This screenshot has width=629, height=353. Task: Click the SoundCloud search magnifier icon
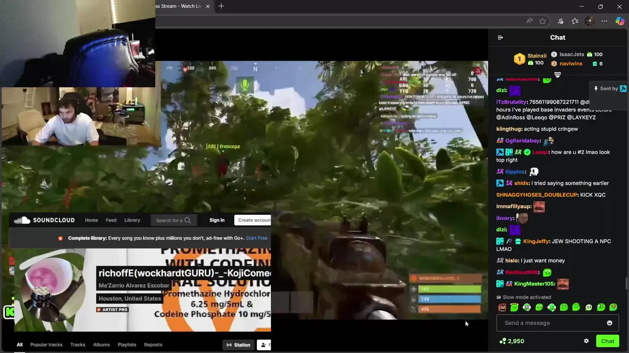pos(187,220)
